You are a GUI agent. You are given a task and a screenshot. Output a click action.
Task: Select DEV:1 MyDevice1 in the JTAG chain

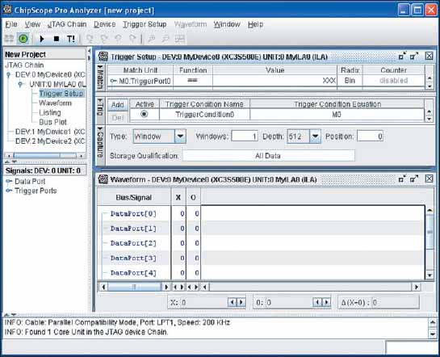tap(50, 132)
